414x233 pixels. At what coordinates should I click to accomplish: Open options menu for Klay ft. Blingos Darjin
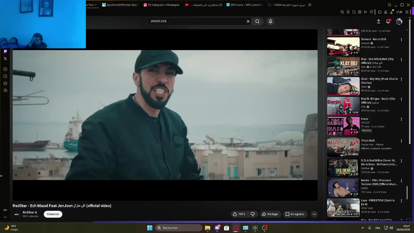(401, 99)
